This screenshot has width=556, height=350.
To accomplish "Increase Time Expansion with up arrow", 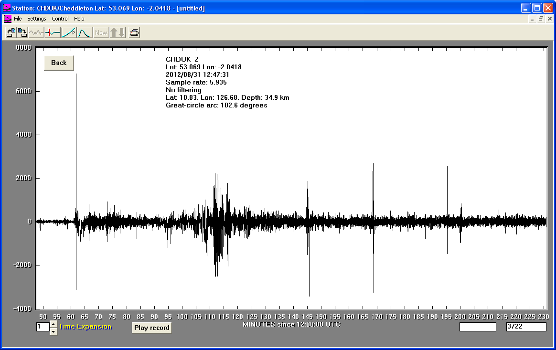I will 53,324.
